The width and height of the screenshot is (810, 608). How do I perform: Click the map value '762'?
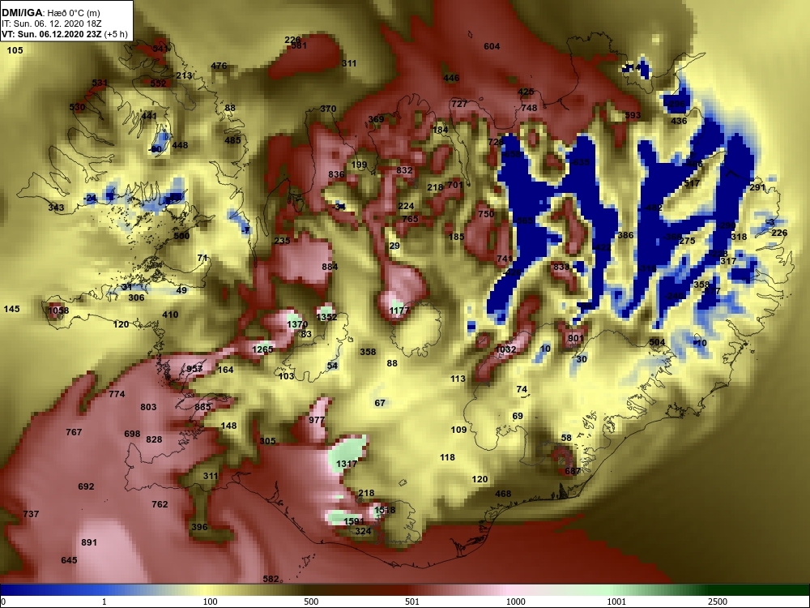[x=160, y=504]
